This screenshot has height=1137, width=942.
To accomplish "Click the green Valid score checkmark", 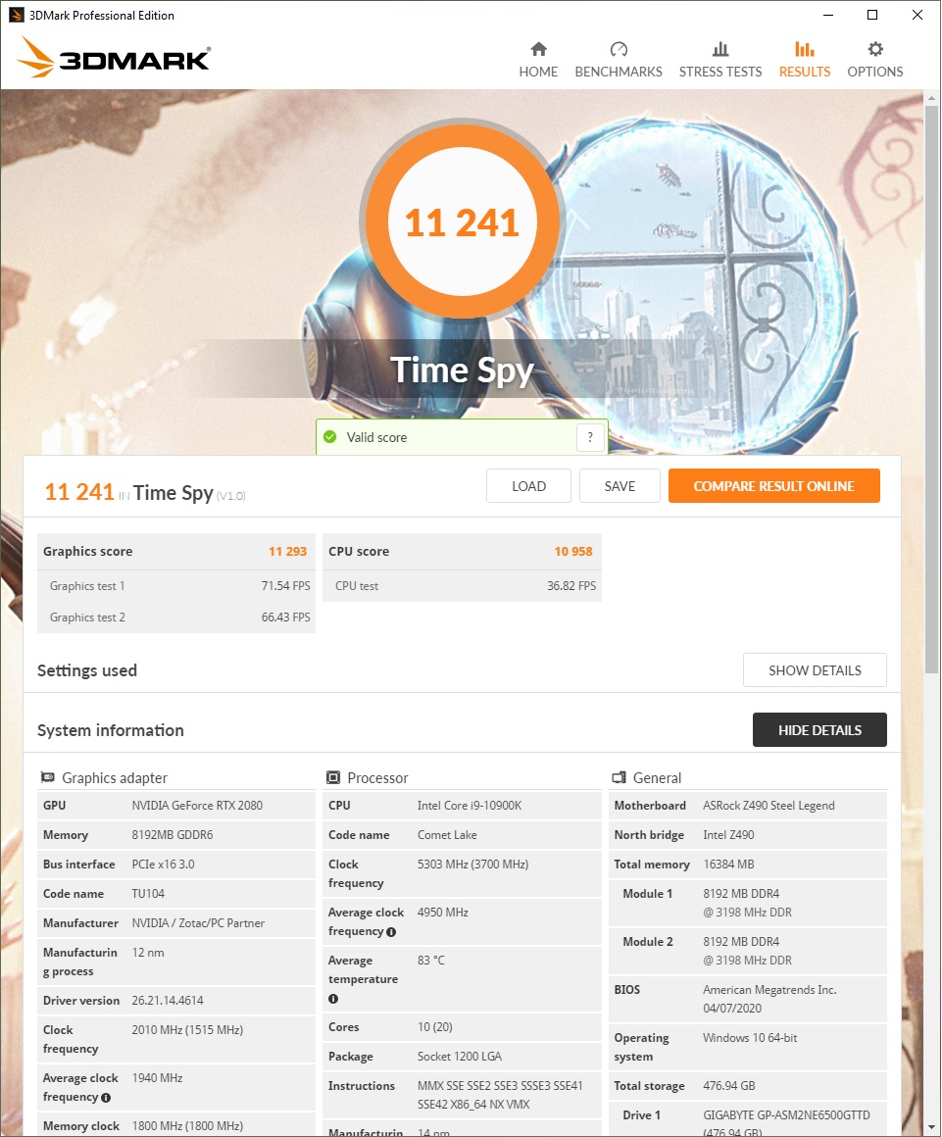I will click(330, 436).
